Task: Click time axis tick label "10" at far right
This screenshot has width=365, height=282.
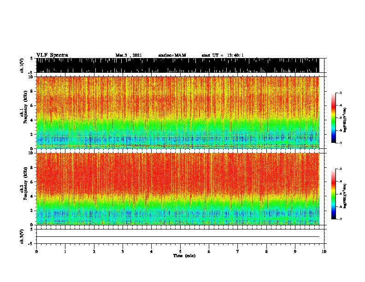Action: pyautogui.click(x=324, y=252)
